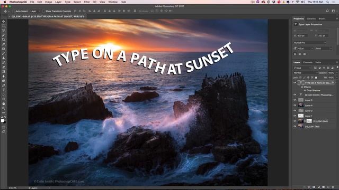
Task: Toggle visibility of Layer 5
Action: [295, 100]
